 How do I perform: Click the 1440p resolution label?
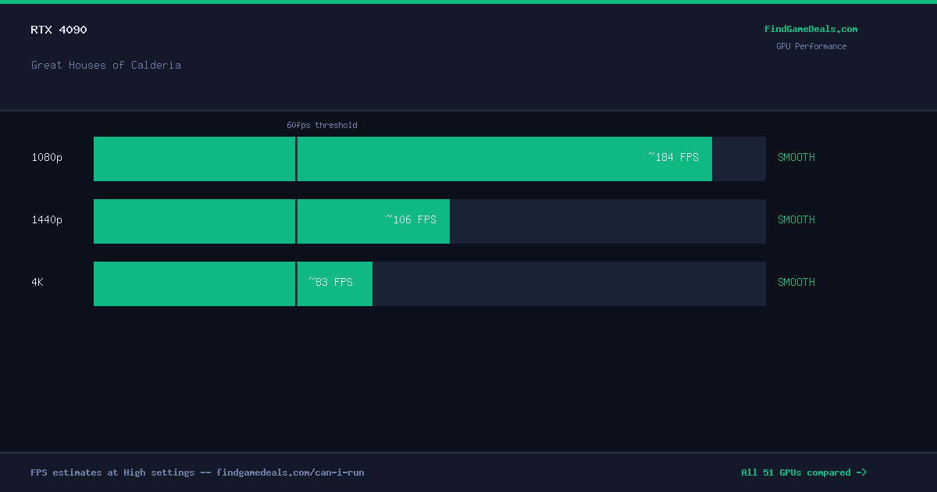pyautogui.click(x=47, y=219)
